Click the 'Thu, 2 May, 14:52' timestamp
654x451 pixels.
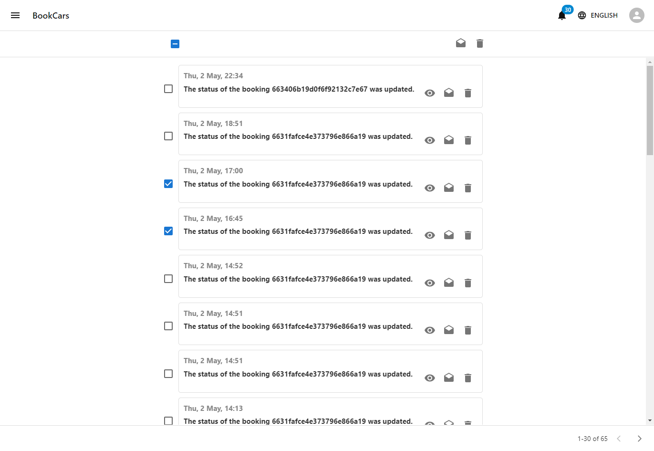[213, 266]
